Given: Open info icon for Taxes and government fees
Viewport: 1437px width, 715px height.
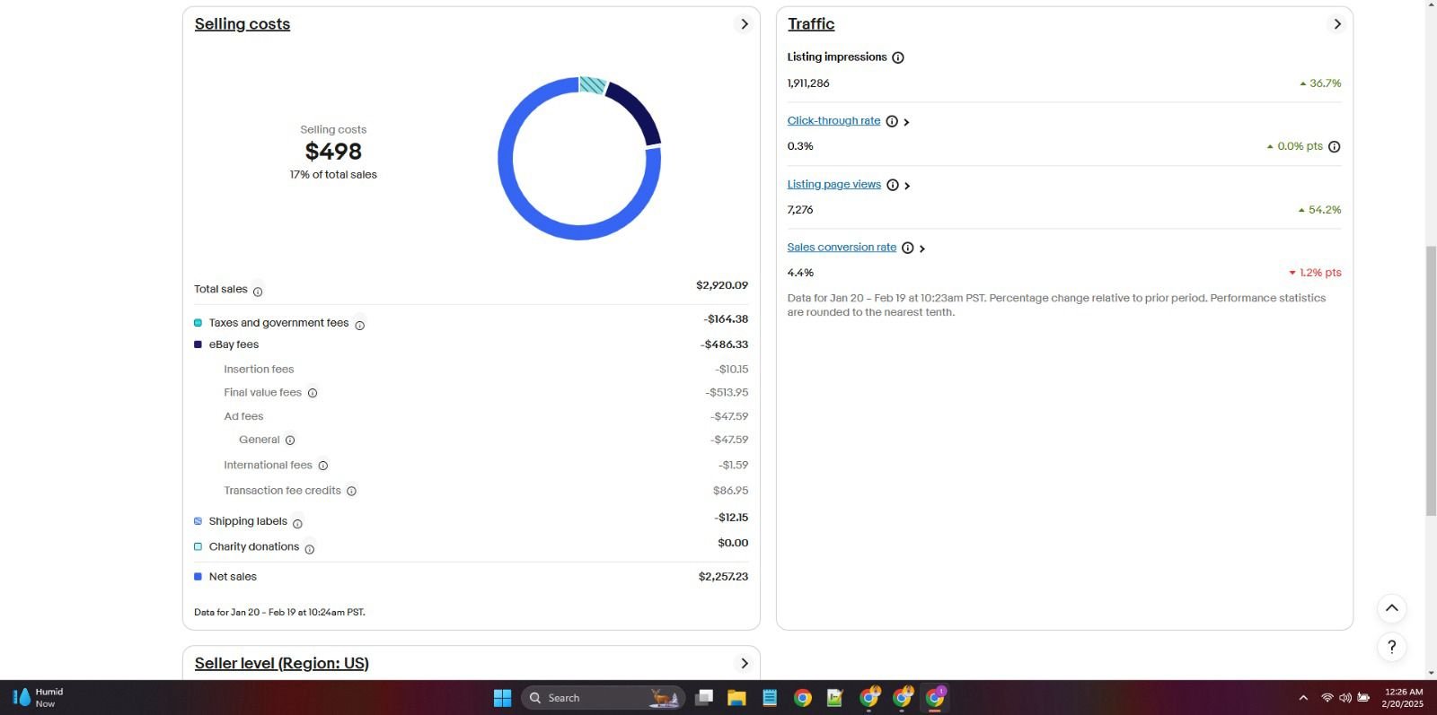Looking at the screenshot, I should (x=359, y=326).
